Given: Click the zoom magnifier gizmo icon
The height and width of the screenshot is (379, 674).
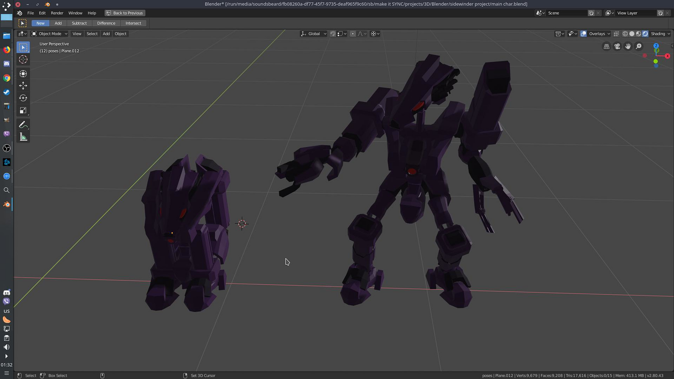Looking at the screenshot, I should tap(639, 46).
